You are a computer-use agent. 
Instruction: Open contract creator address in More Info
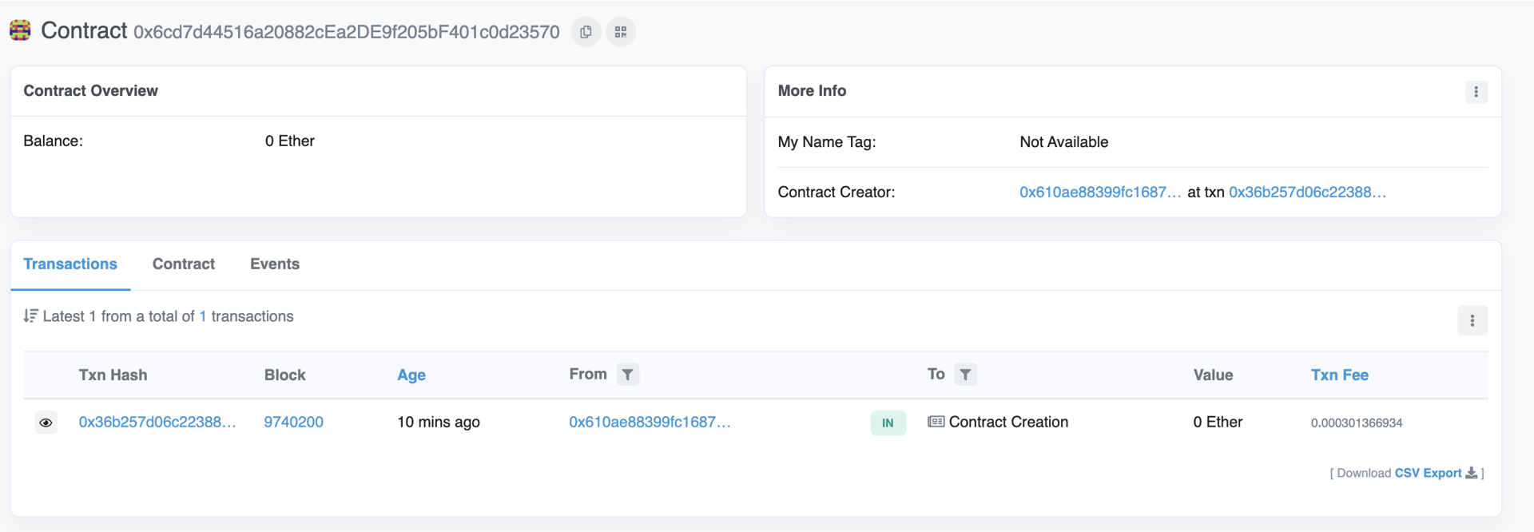(x=1099, y=192)
